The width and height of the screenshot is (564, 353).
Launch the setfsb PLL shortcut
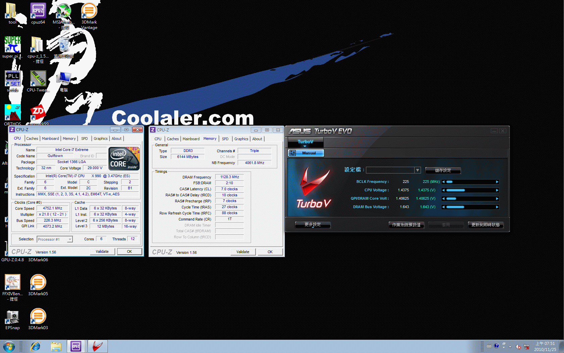12,81
